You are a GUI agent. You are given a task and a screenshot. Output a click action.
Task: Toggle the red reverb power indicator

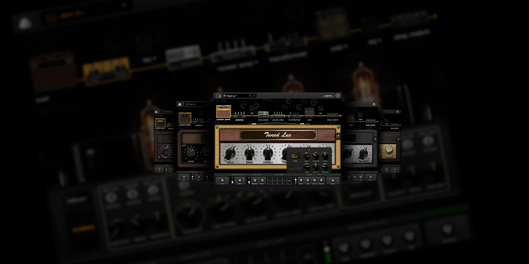pyautogui.click(x=309, y=150)
